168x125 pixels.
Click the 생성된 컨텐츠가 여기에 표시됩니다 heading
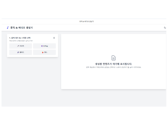point(113,64)
